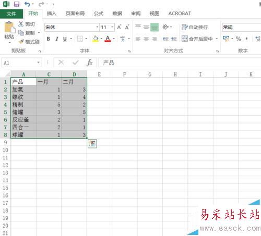Select the Format Painter brush
The height and width of the screenshot is (236, 261).
point(21,42)
